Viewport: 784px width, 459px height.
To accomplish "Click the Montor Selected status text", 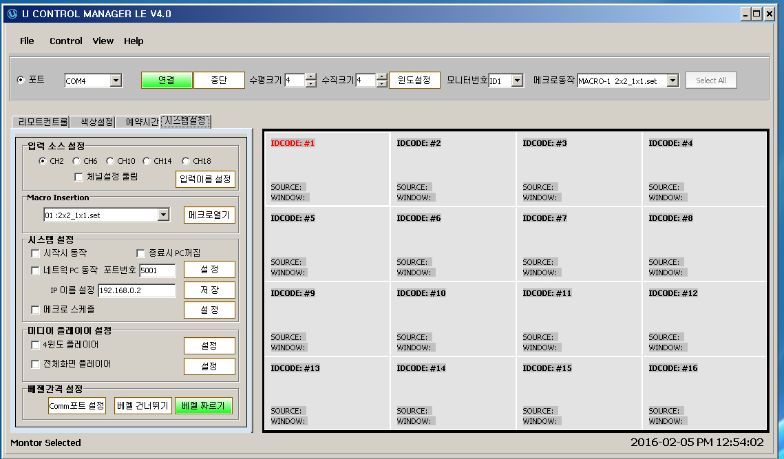I will point(45,442).
